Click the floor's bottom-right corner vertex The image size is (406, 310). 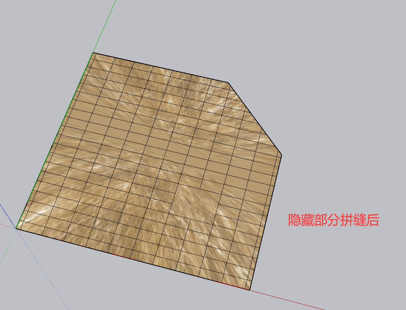coord(249,290)
